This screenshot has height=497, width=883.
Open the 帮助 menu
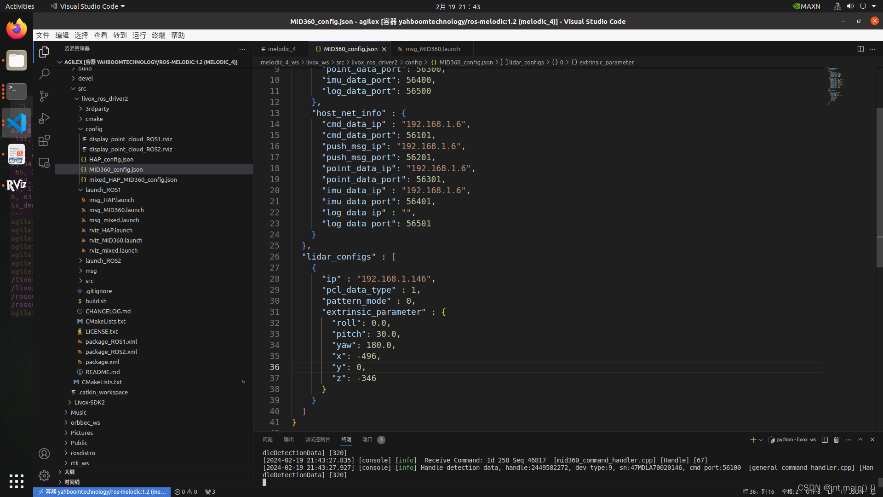pos(178,35)
